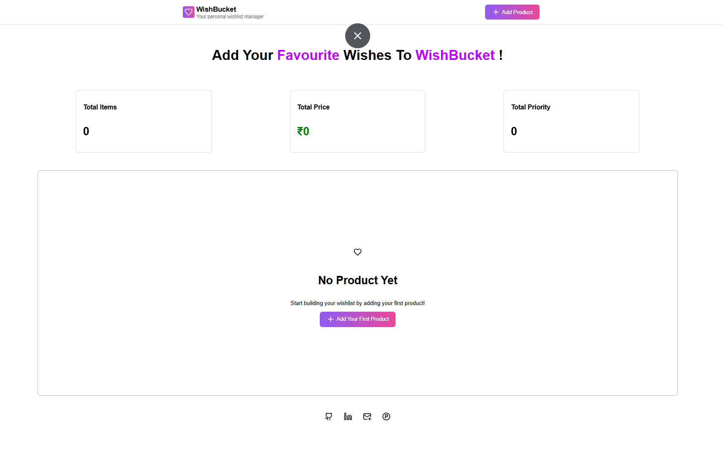Click the magenta word Favourite in heading
This screenshot has height=449, width=722.
(308, 55)
